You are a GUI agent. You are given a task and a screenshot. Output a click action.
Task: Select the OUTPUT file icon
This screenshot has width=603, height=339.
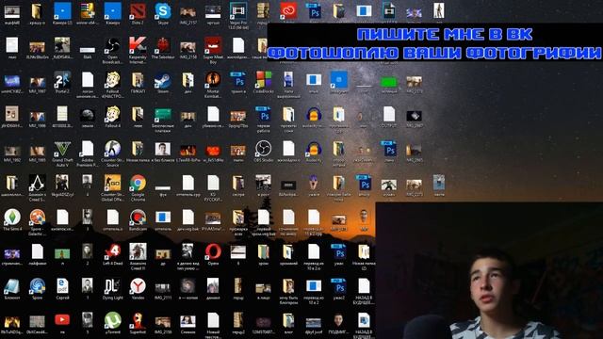[x=389, y=115]
